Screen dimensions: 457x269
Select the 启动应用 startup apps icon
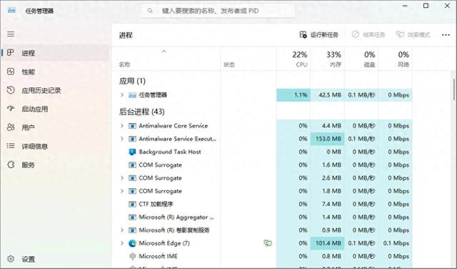click(11, 109)
